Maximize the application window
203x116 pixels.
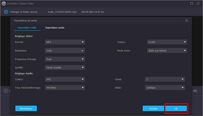tap(192, 4)
